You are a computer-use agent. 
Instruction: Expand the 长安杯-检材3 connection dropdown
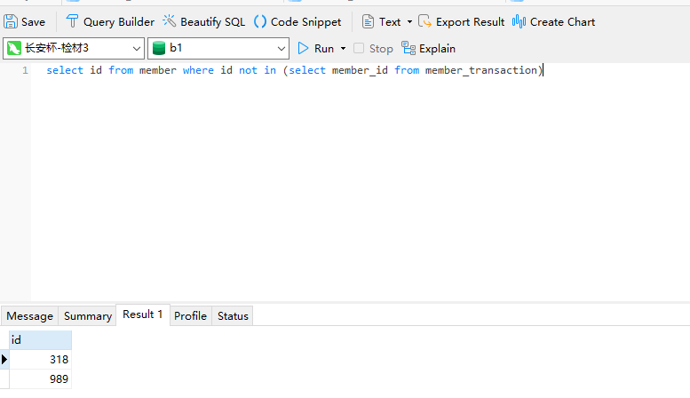pos(136,48)
